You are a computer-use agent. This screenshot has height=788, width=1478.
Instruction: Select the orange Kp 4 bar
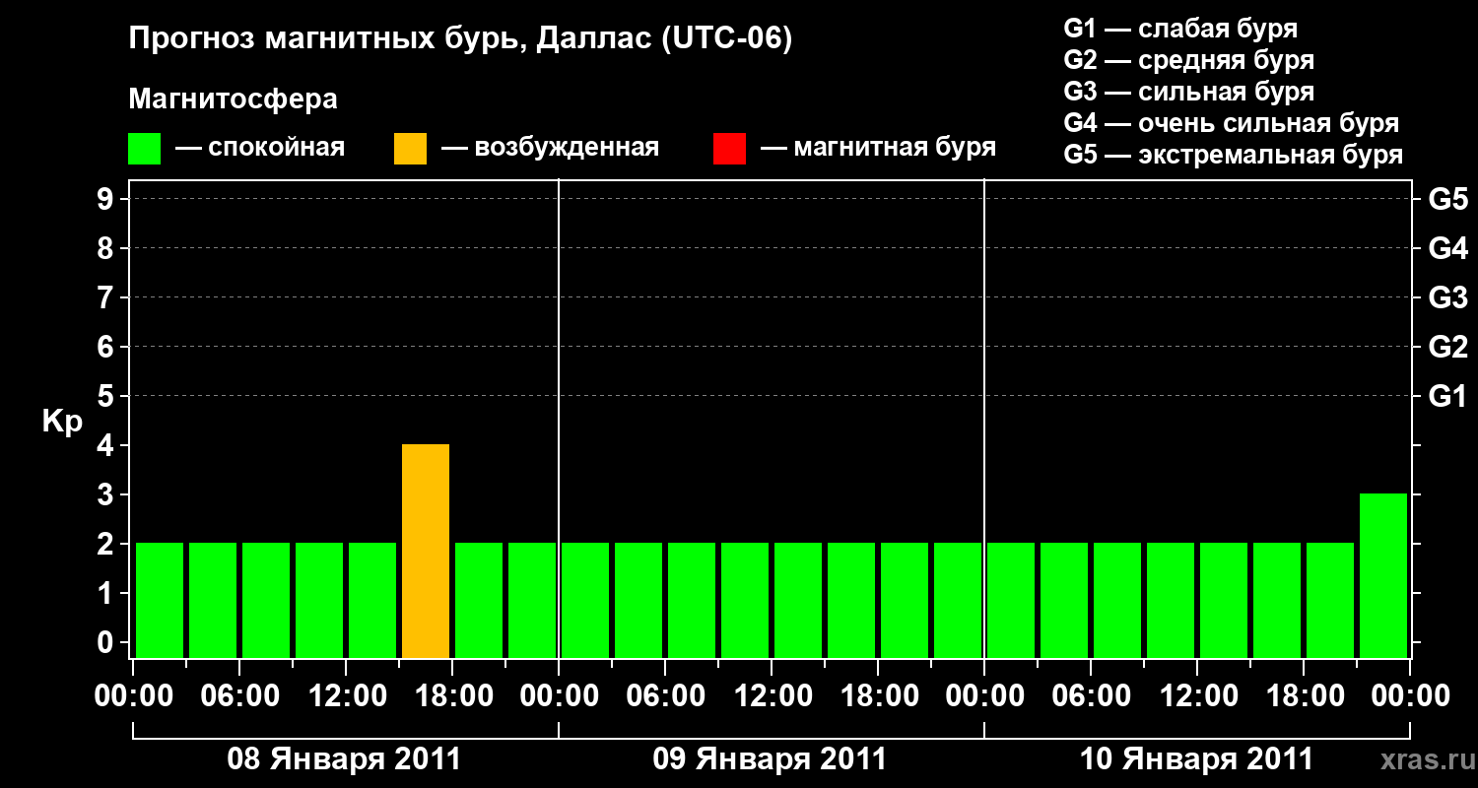click(x=426, y=551)
